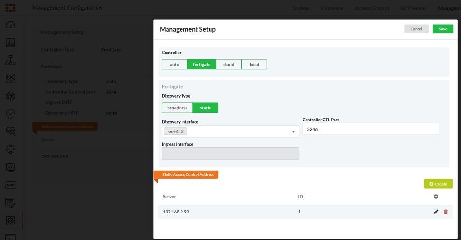This screenshot has width=461, height=240.
Task: Select the cloud controller option
Action: 228,64
